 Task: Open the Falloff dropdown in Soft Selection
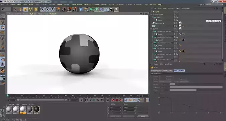coord(165,82)
